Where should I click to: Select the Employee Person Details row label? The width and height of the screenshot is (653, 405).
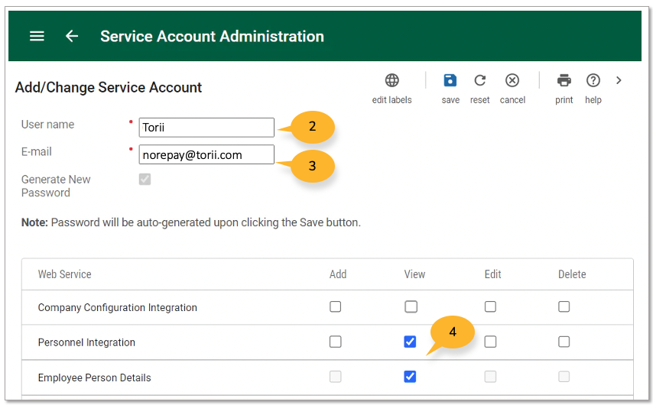coord(95,378)
